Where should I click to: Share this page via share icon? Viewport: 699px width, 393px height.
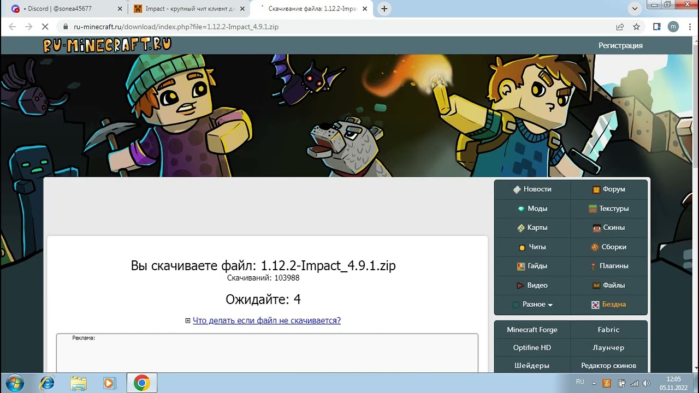[620, 26]
